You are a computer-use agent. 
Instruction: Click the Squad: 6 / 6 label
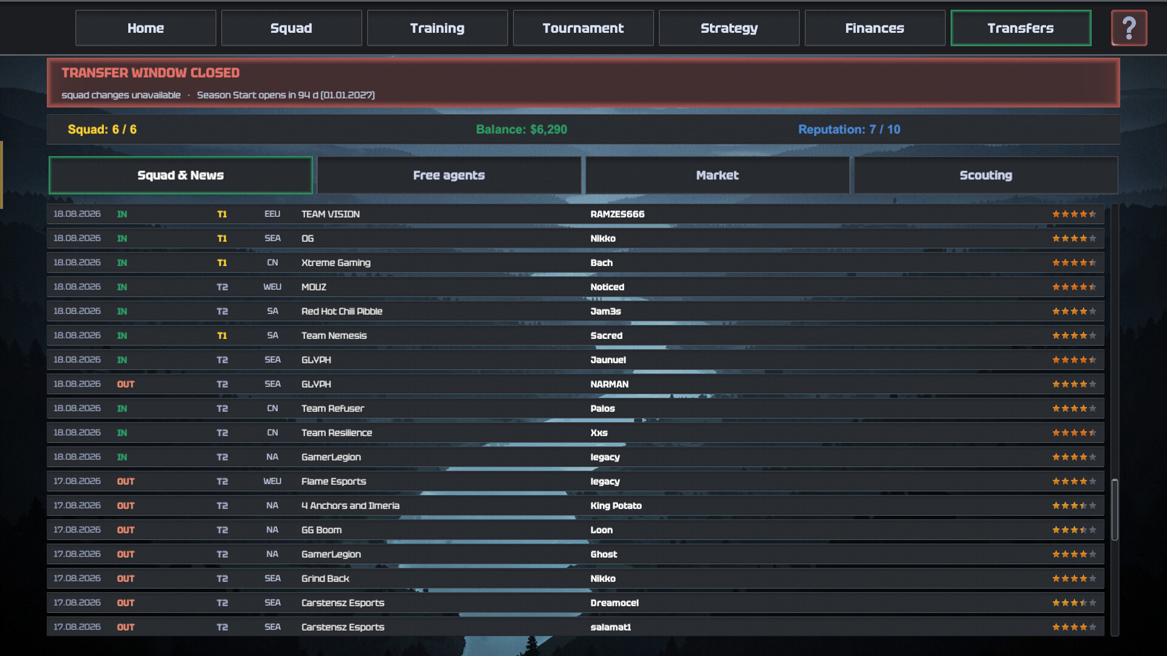(x=102, y=129)
